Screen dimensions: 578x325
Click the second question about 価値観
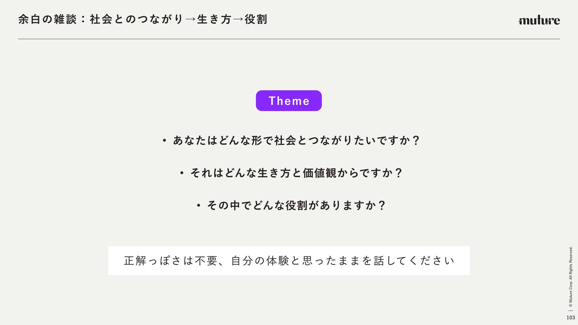coord(296,173)
